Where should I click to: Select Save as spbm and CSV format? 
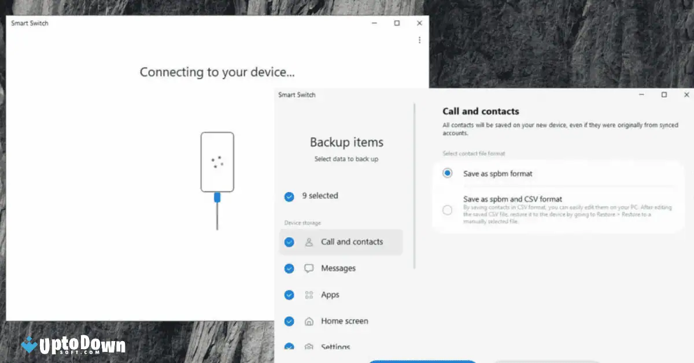click(x=447, y=210)
